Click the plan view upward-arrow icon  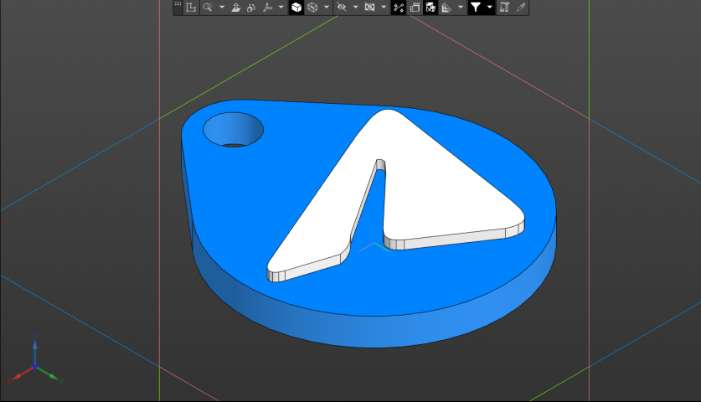click(235, 8)
